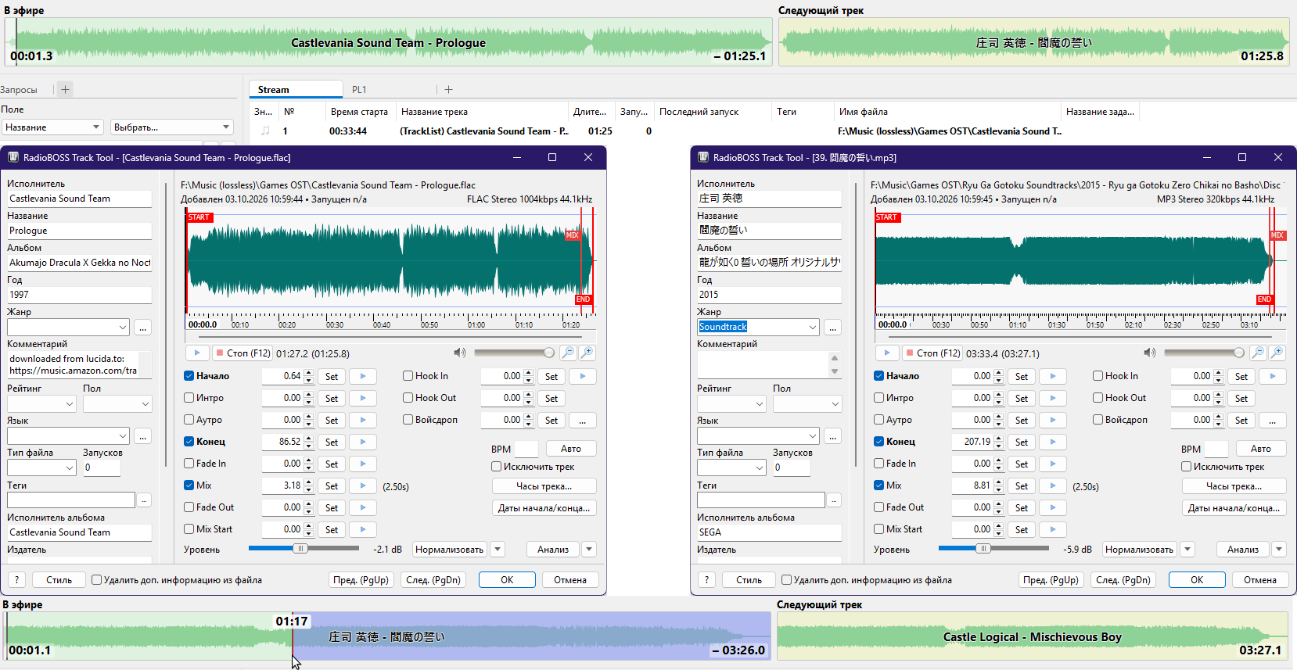
Task: Switch to the PL1 playlist tab
Action: (x=359, y=90)
